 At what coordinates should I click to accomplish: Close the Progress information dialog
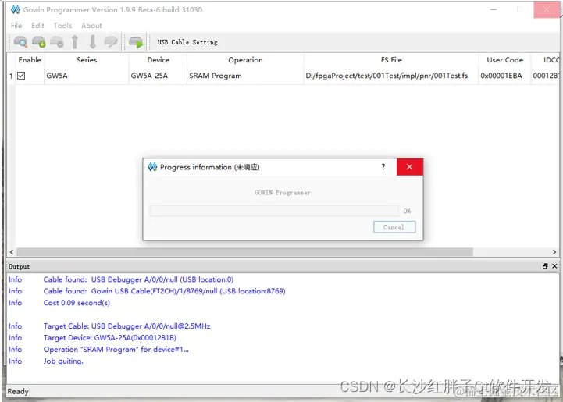pos(409,167)
